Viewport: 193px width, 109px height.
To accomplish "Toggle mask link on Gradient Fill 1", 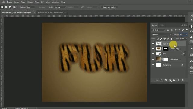I will 162,59.
